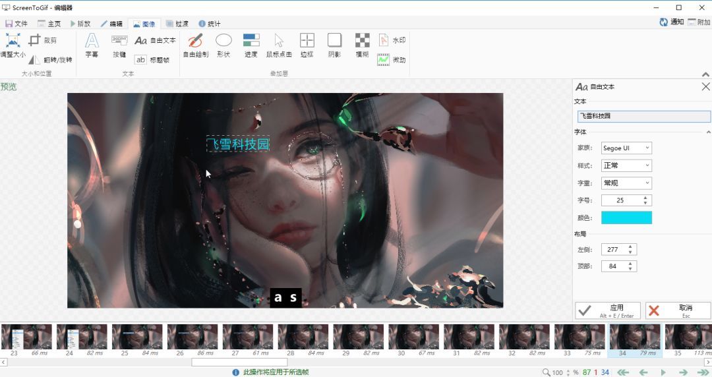Choose the 裁剪 crop tool
The height and width of the screenshot is (377, 712).
[x=43, y=40]
